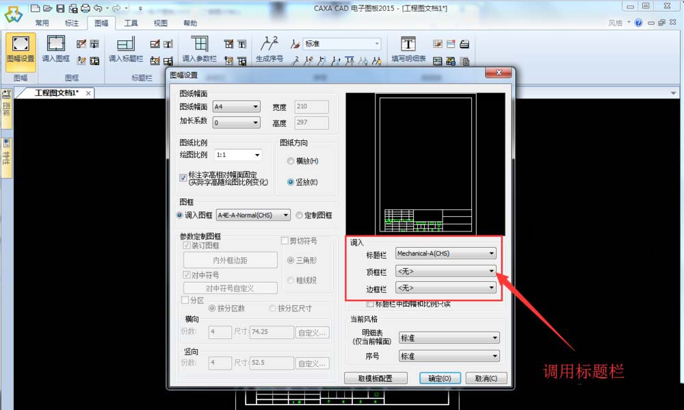Click the drawing sheet preview thumbnail
This screenshot has width=684, height=410.
click(x=425, y=164)
